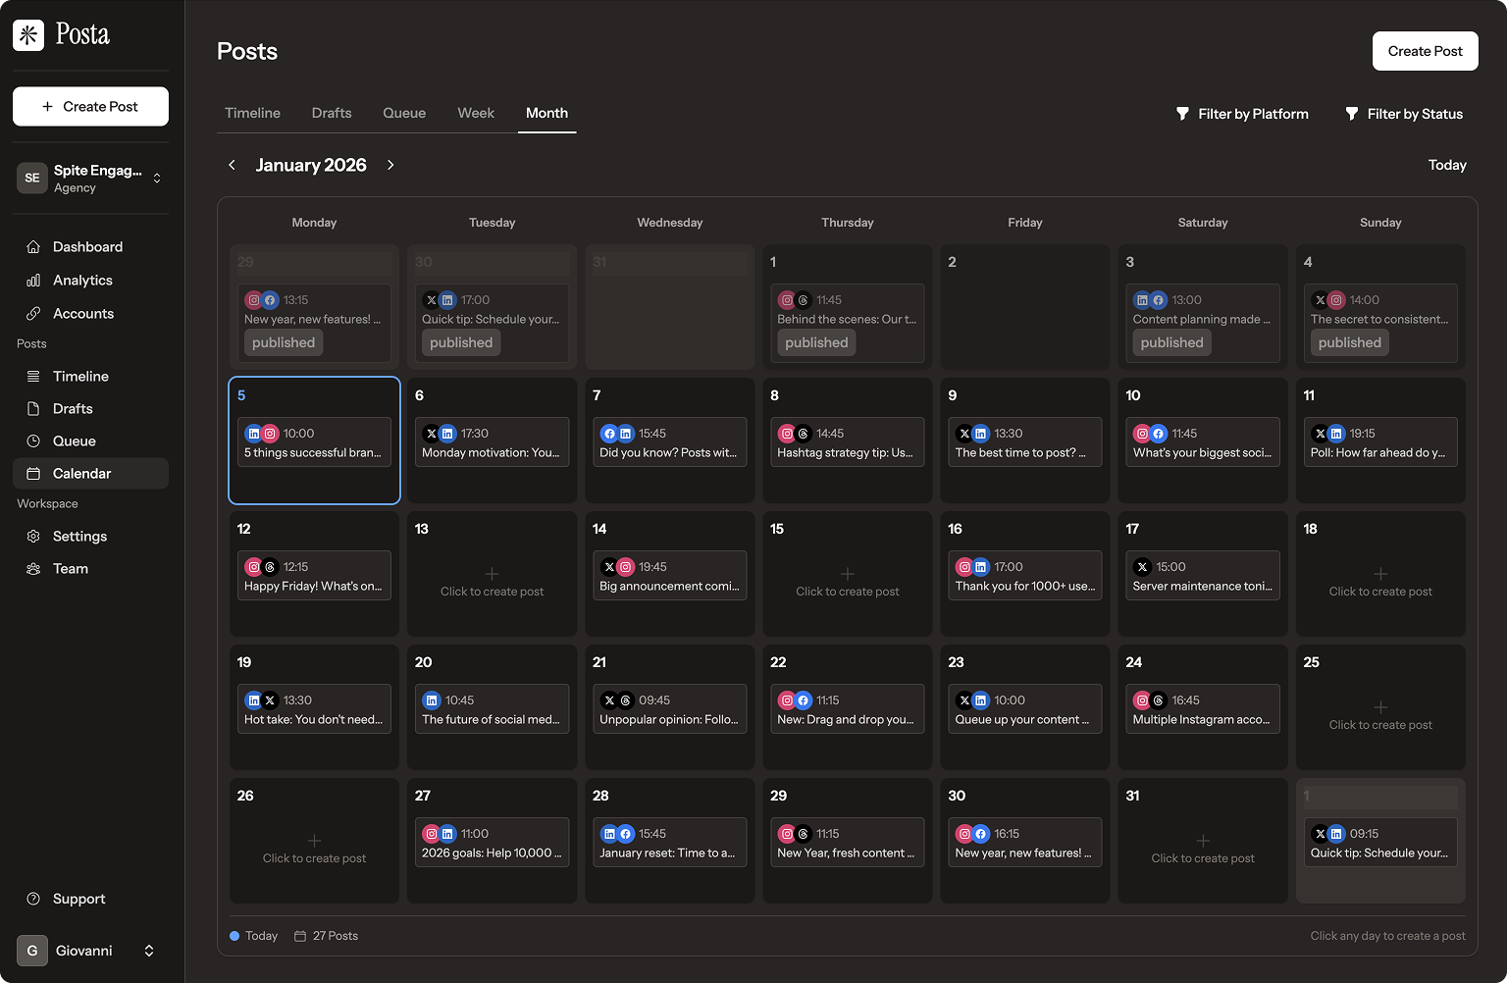This screenshot has height=983, width=1507.
Task: Open Accounts via its link icon
Action: click(33, 314)
